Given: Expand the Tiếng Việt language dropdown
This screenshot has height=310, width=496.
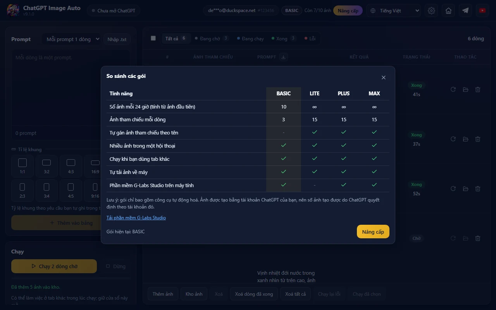Looking at the screenshot, I should point(394,10).
